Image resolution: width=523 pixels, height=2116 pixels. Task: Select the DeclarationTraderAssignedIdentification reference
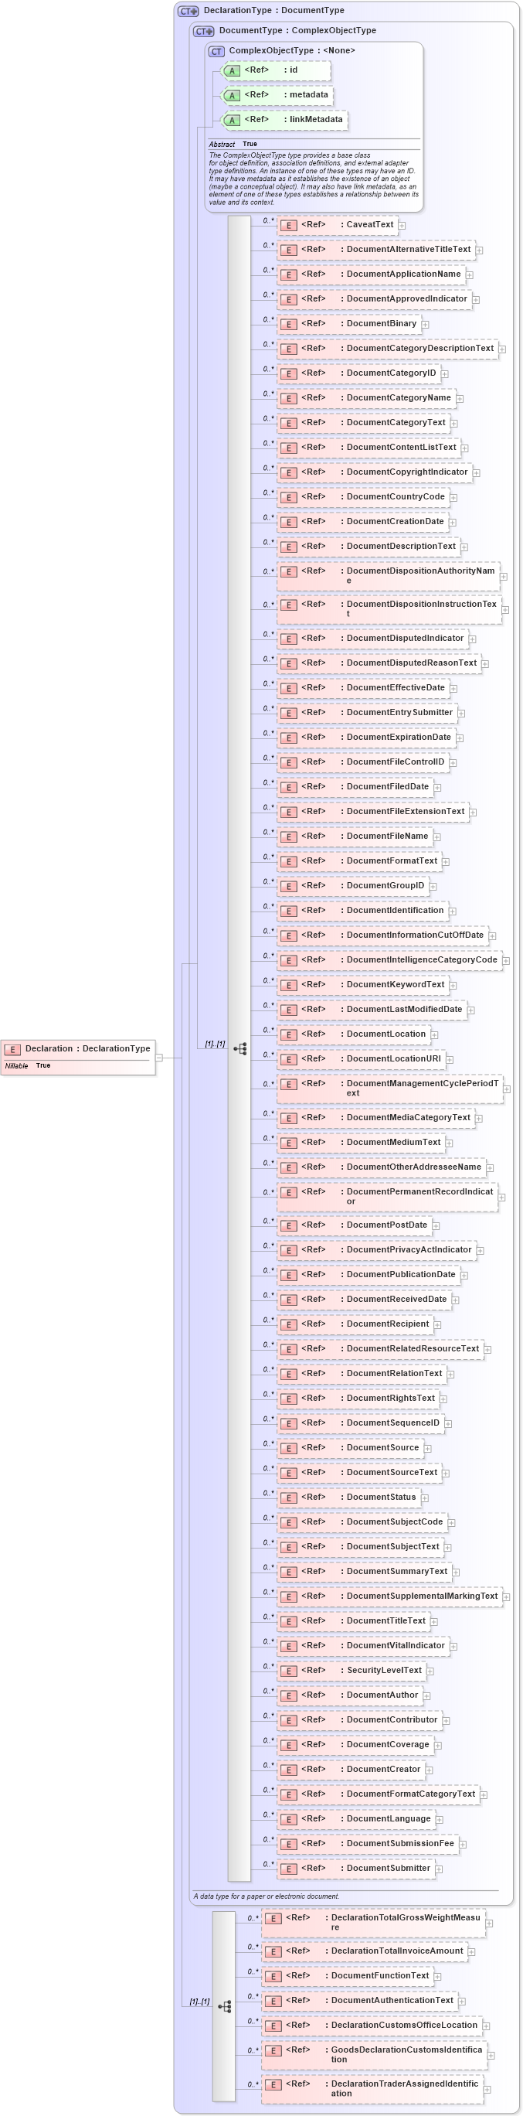[x=373, y=2089]
